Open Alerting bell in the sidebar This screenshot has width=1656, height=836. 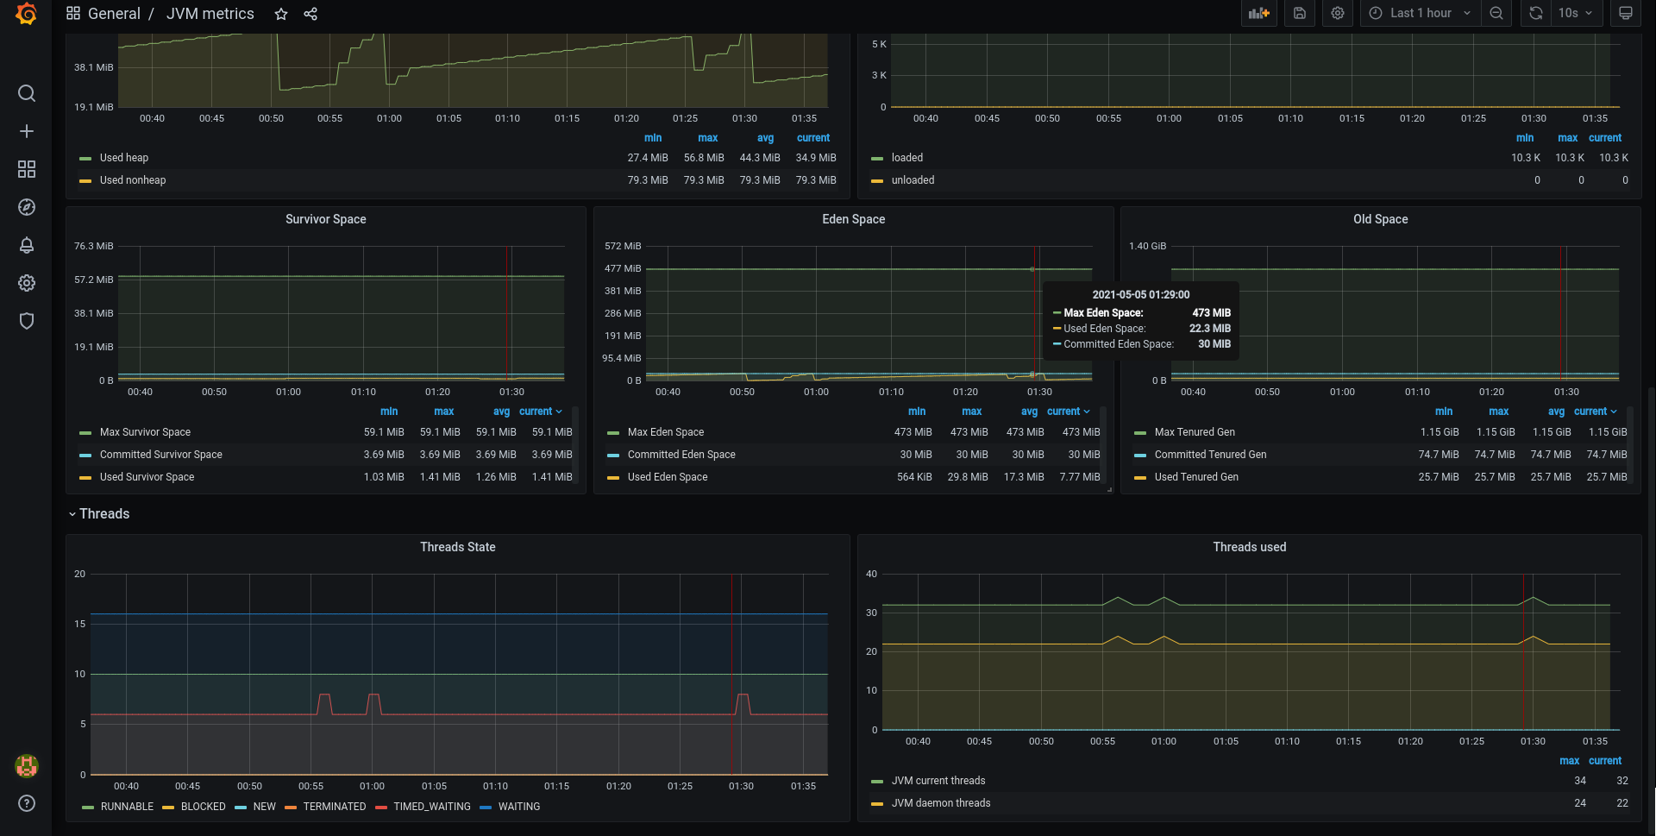[27, 245]
